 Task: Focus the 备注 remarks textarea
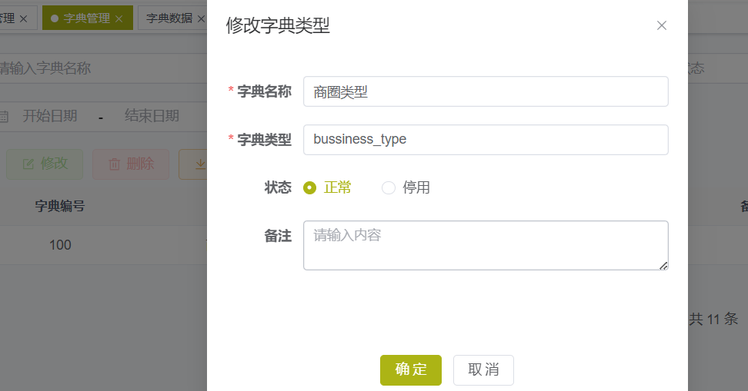(x=486, y=245)
